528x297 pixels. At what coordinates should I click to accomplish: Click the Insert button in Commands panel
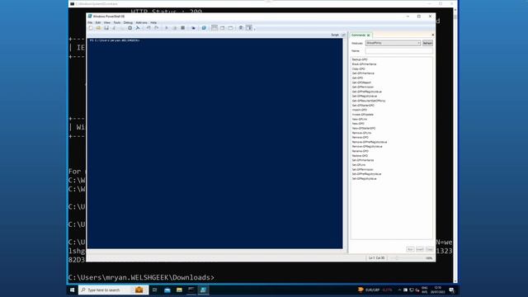click(x=420, y=249)
